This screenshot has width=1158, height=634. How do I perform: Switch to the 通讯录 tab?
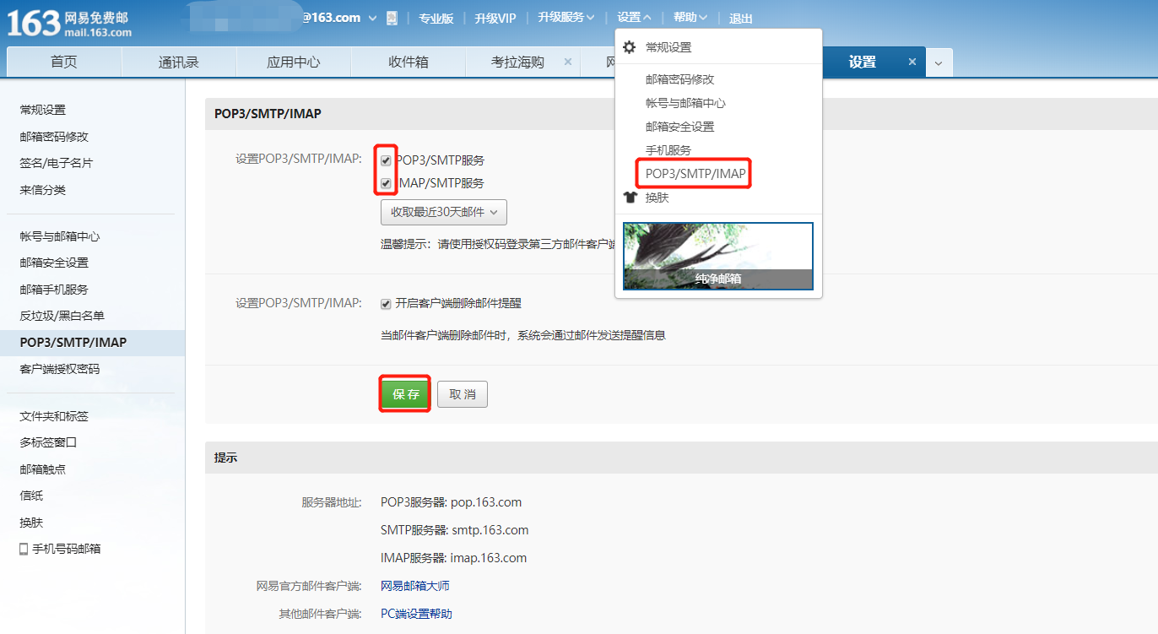point(179,62)
